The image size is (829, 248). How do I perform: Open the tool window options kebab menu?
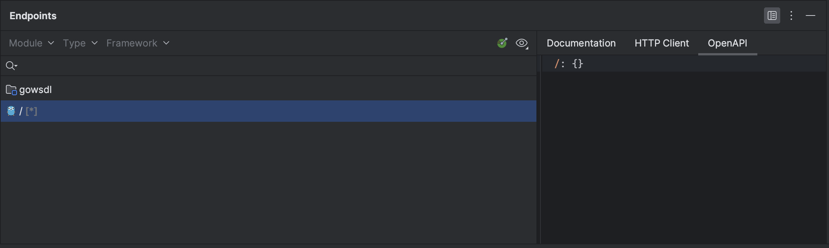point(791,15)
